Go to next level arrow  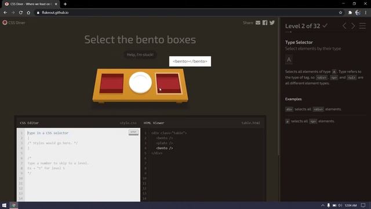[x=353, y=26]
